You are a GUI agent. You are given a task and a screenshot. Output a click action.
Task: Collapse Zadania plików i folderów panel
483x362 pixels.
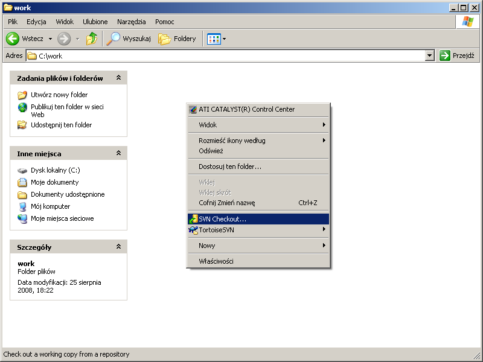pyautogui.click(x=118, y=78)
